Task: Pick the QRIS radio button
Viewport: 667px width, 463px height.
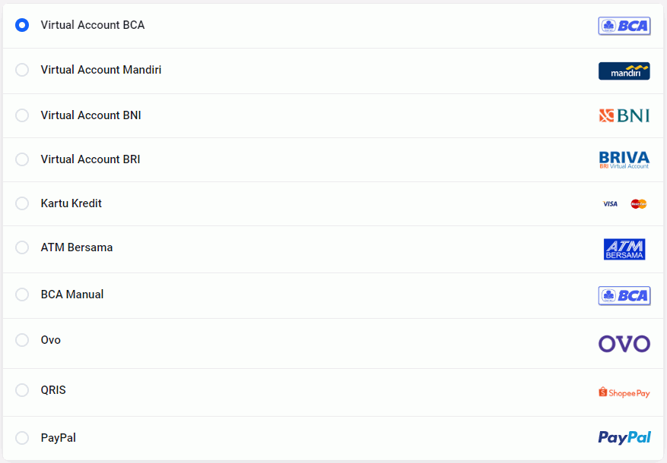Action: pyautogui.click(x=22, y=390)
